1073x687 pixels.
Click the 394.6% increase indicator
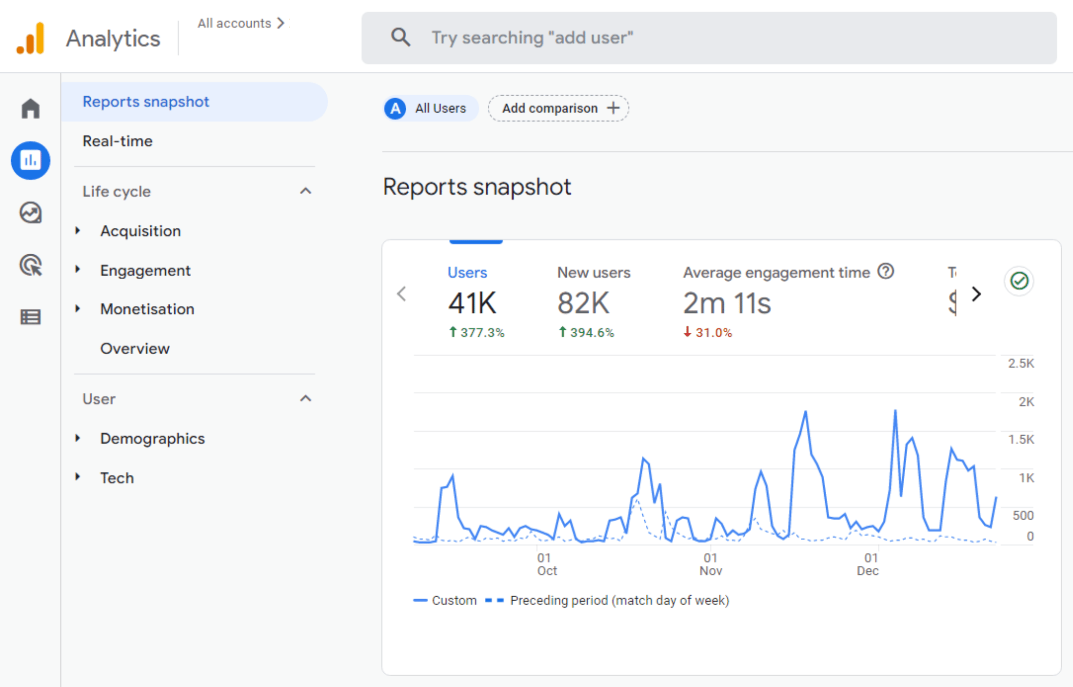[586, 332]
